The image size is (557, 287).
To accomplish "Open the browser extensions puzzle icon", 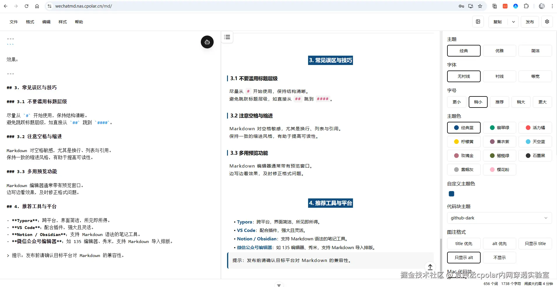I will pos(526,6).
